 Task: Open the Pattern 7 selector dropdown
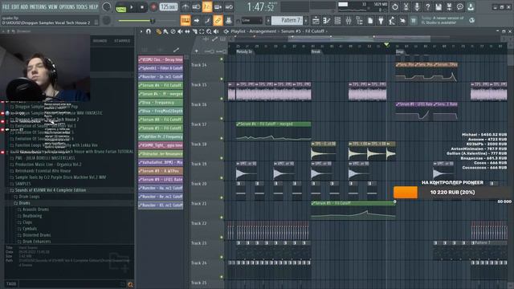click(x=288, y=21)
